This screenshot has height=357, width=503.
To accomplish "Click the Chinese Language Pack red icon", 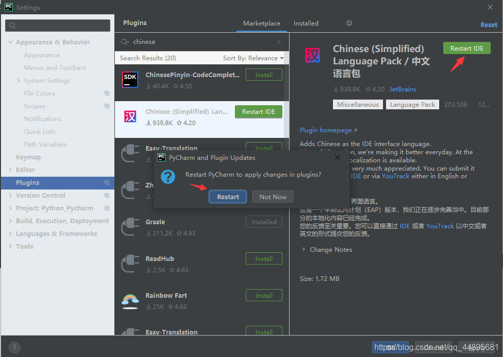I will tap(130, 116).
